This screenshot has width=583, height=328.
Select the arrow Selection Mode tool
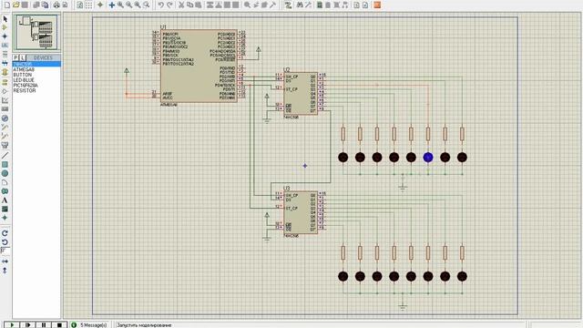[5, 18]
